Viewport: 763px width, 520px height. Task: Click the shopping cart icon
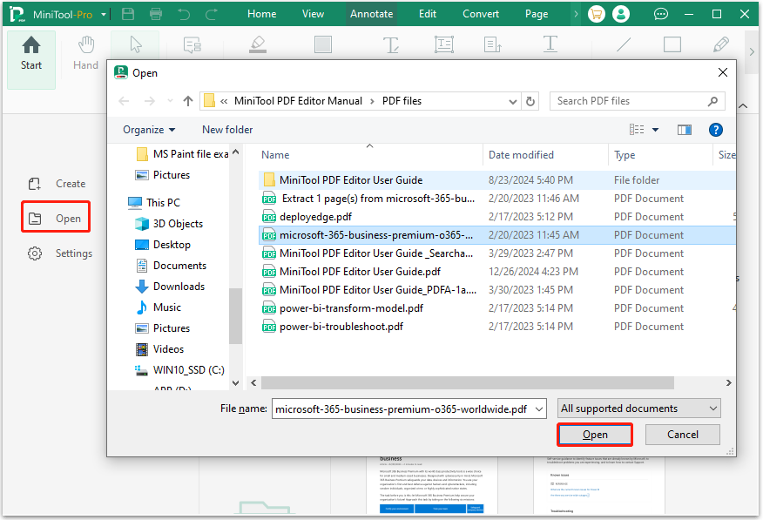(596, 14)
